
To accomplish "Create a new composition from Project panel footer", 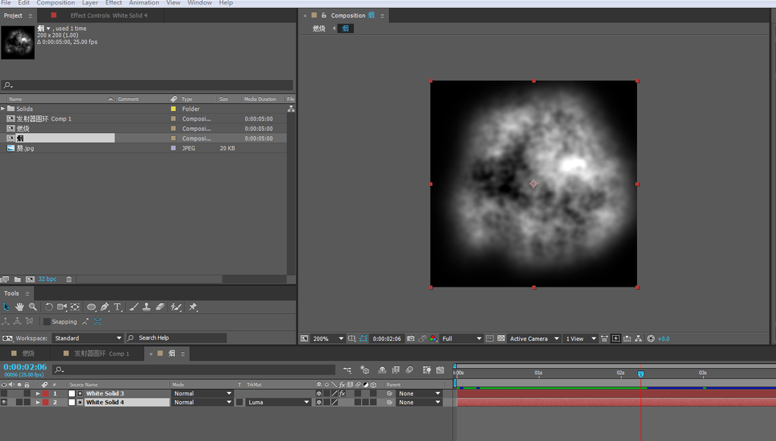I will point(30,279).
